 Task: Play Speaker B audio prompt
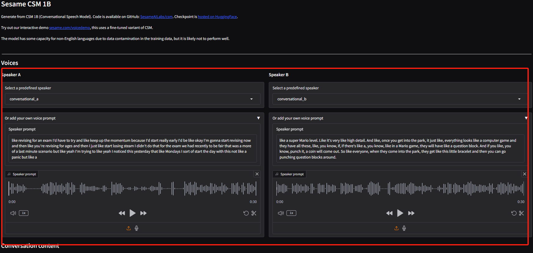point(400,213)
